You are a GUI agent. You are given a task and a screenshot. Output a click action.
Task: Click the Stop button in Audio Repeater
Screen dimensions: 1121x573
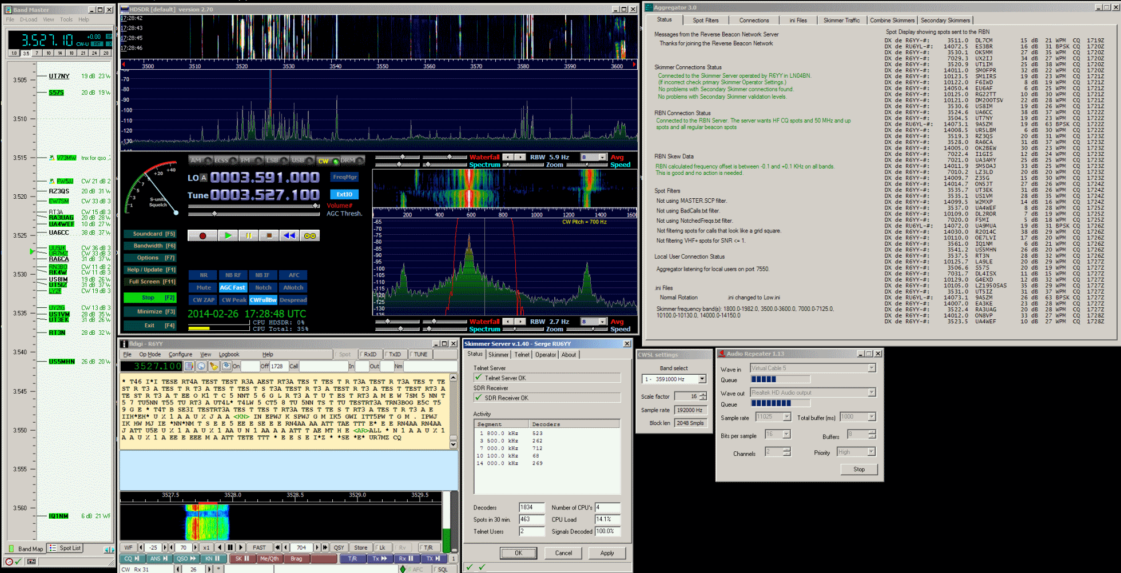point(859,469)
